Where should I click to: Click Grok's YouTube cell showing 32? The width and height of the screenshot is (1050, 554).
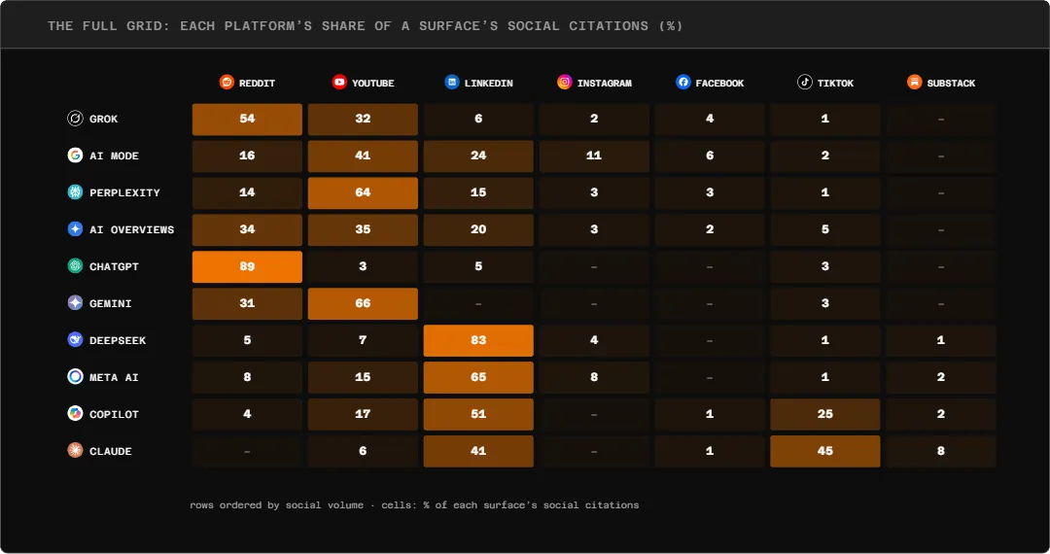[363, 120]
